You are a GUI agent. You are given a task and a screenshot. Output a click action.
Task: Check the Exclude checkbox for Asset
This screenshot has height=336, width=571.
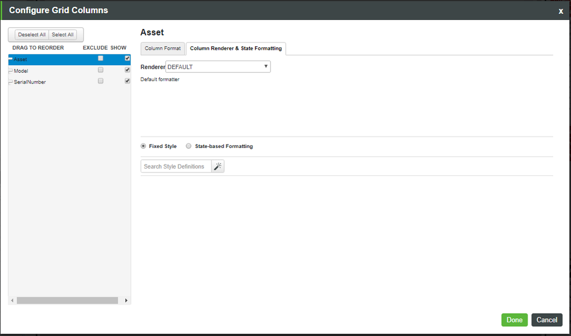tap(100, 58)
